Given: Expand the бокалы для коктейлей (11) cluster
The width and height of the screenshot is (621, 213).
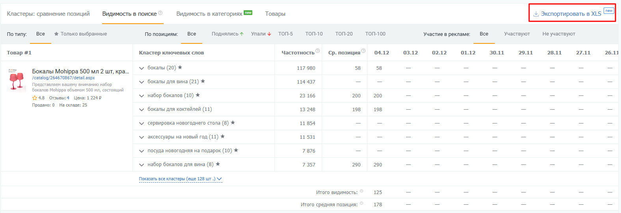Looking at the screenshot, I should (x=142, y=110).
